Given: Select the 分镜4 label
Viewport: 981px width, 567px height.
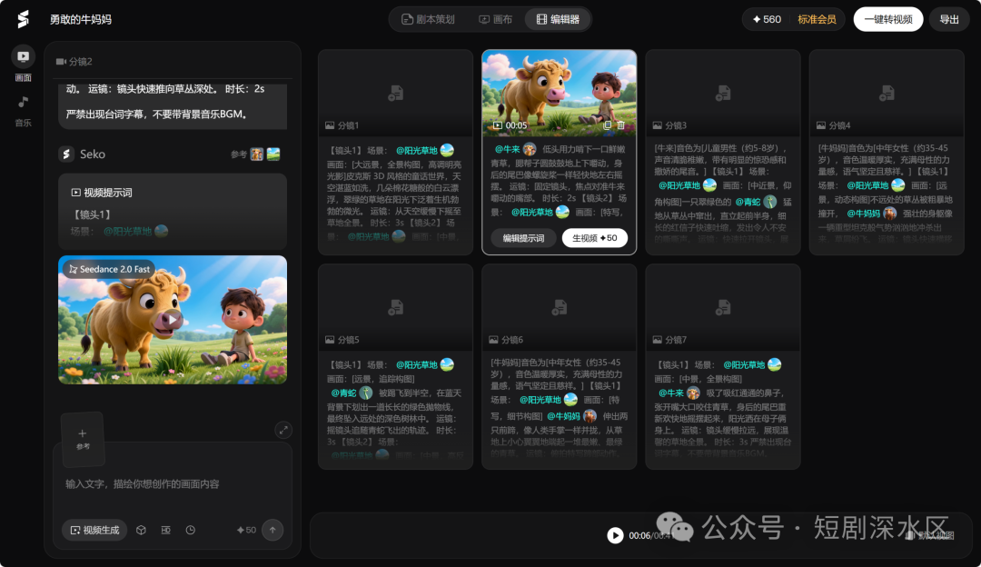Looking at the screenshot, I should click(x=839, y=125).
